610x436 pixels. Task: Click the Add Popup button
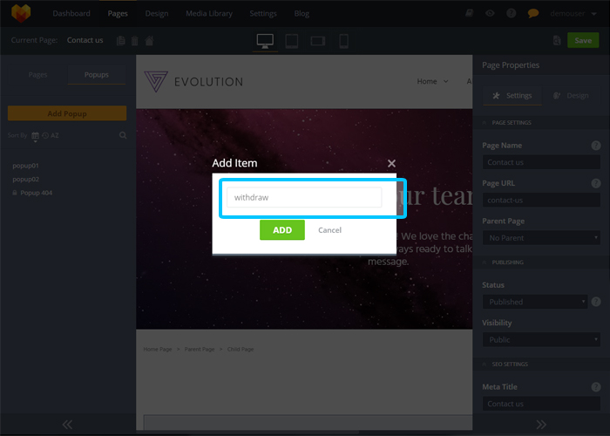67,113
